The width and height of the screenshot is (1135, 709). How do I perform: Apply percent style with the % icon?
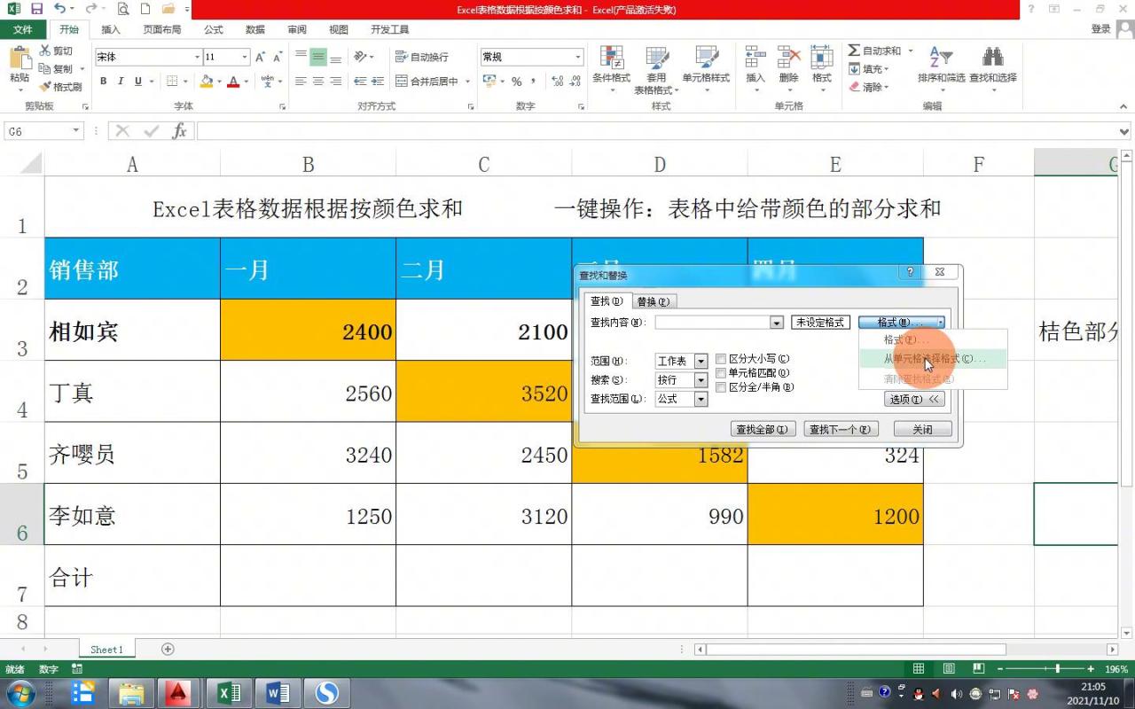517,82
